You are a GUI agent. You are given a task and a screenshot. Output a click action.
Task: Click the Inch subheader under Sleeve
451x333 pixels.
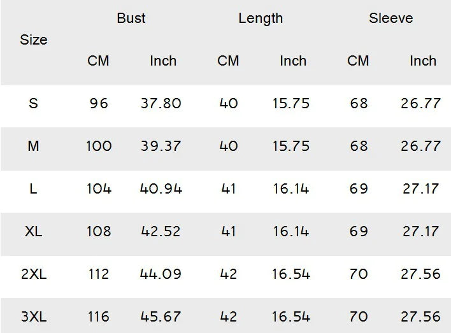[423, 61]
